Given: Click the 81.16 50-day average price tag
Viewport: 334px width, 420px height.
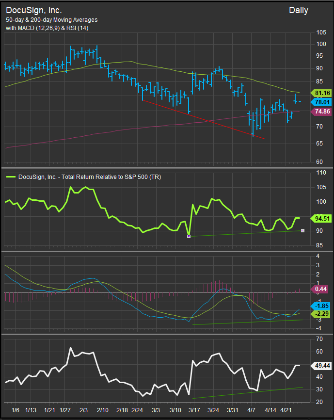Looking at the screenshot, I should click(x=321, y=93).
